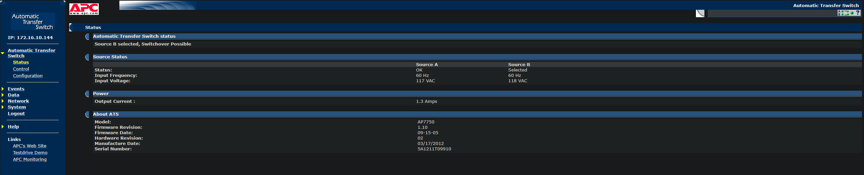Click 'Source B selected, Switchover Possible' text
This screenshot has height=175, width=864.
click(x=143, y=44)
